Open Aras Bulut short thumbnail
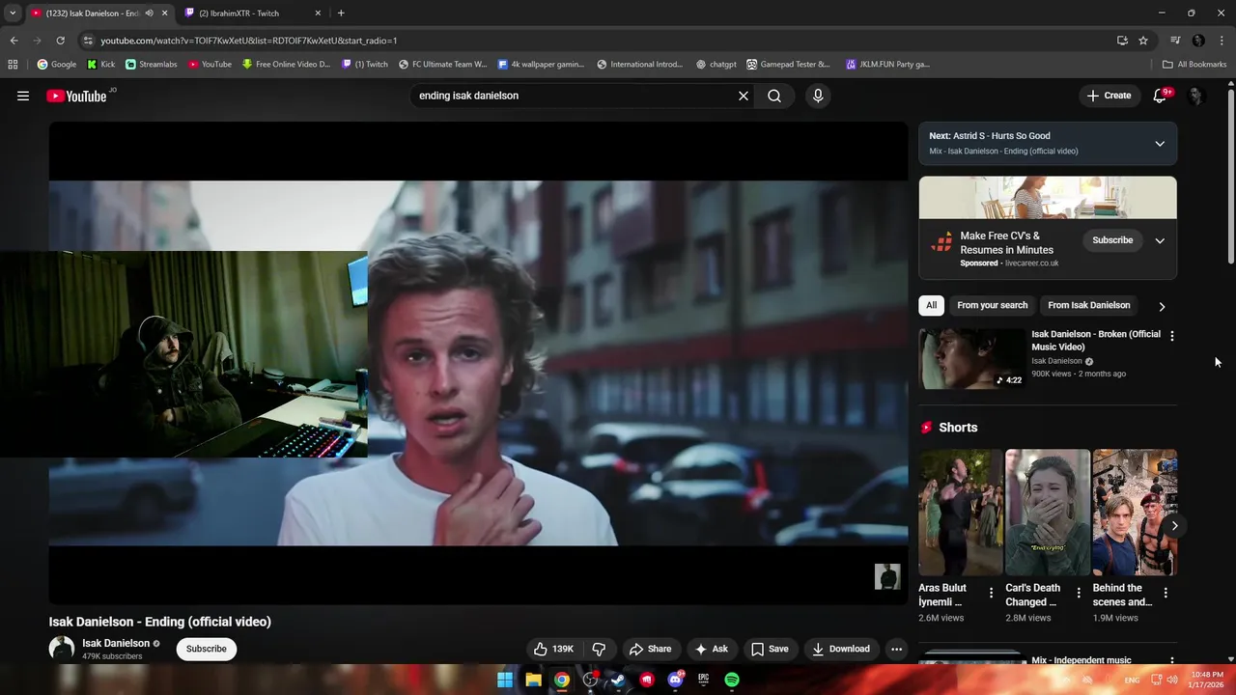The width and height of the screenshot is (1236, 695). [961, 513]
